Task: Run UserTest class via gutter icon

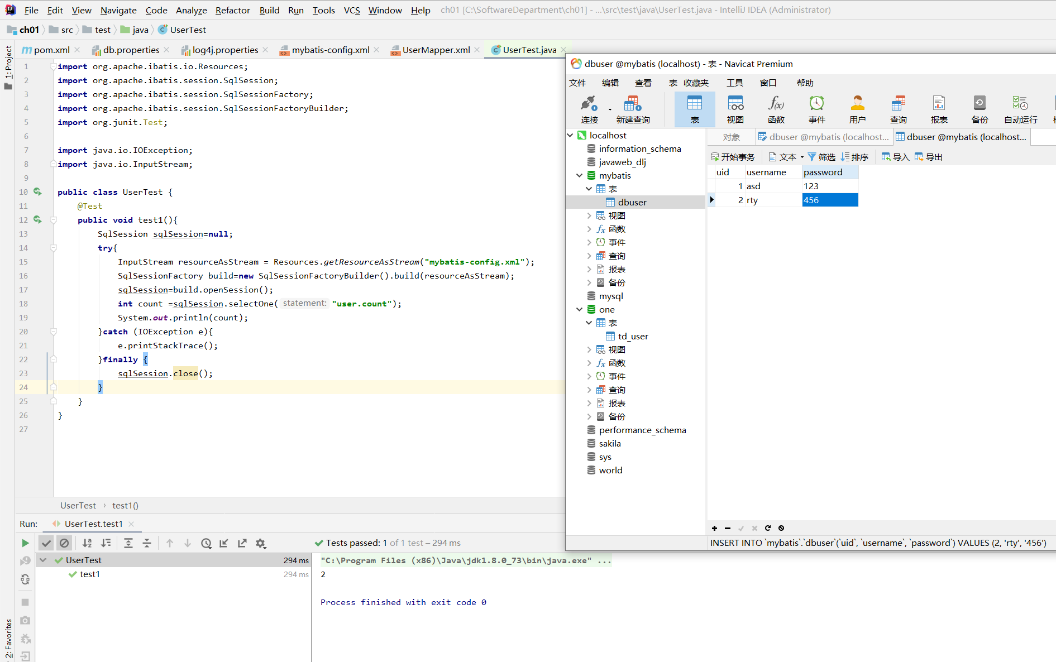Action: click(37, 191)
